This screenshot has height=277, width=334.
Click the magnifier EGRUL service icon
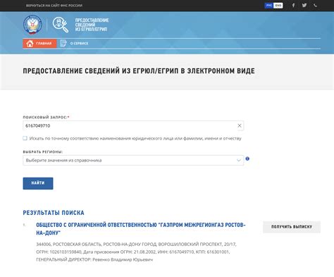click(61, 25)
